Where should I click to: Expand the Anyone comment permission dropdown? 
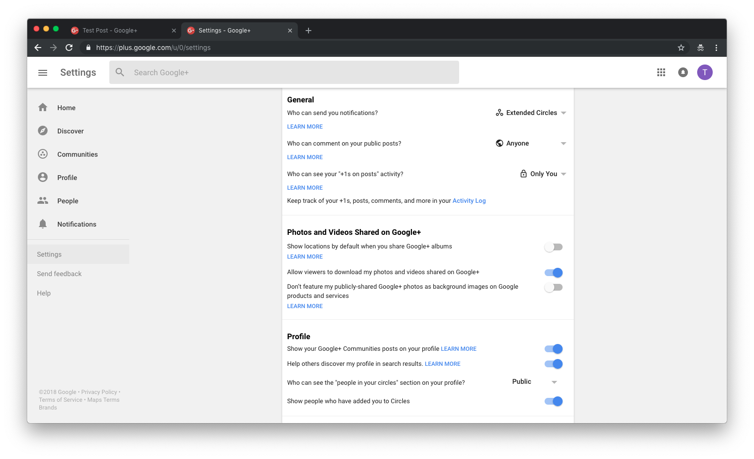click(x=531, y=143)
